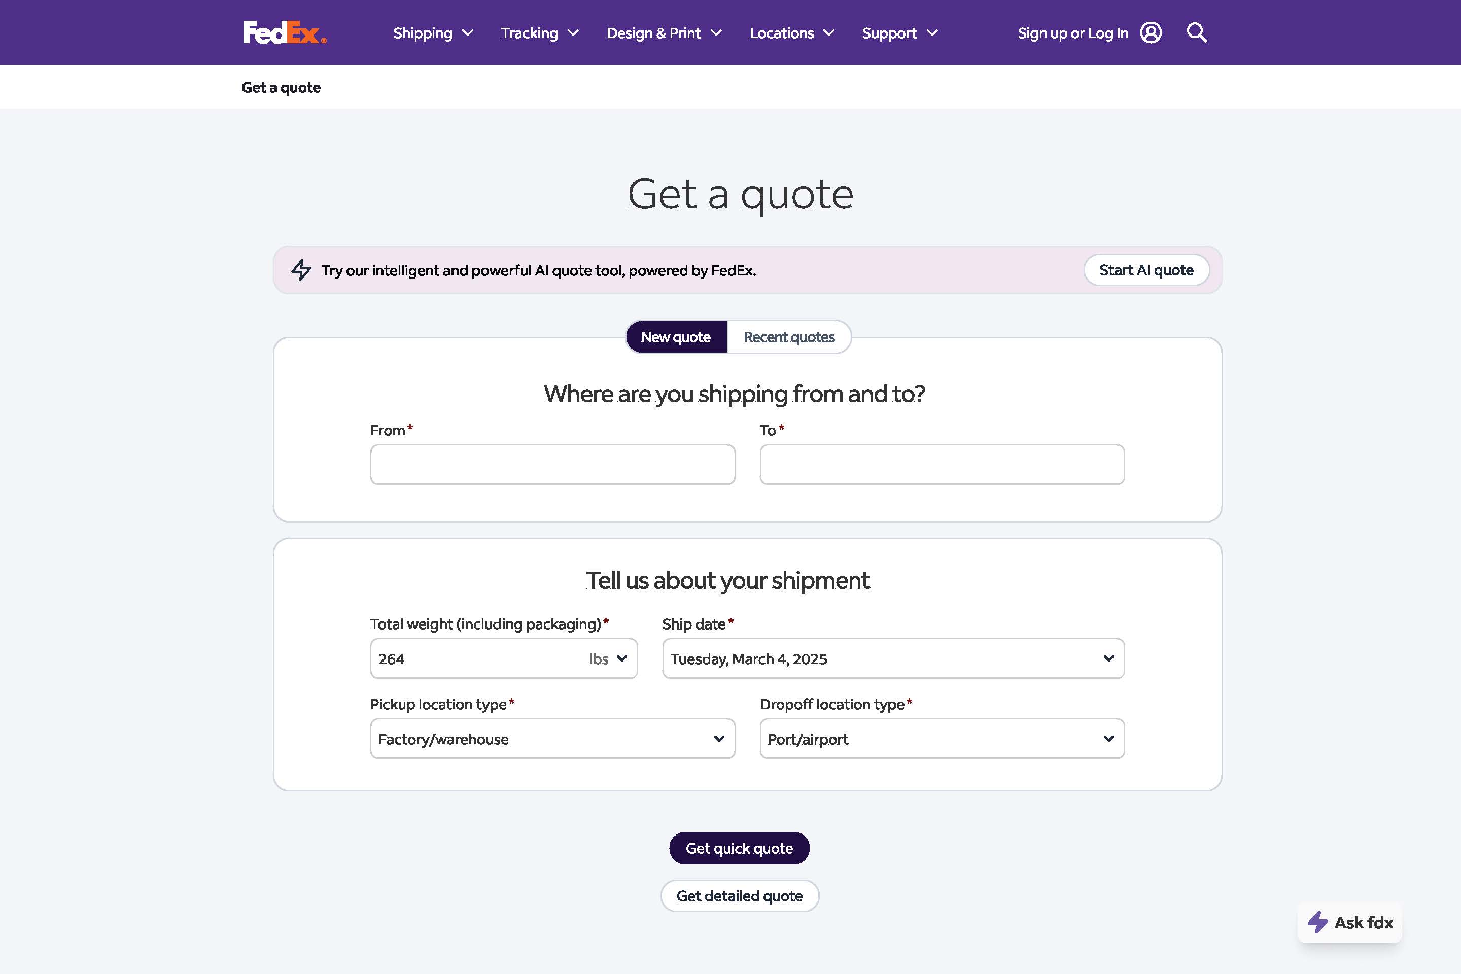Expand the chevron next to Design & Print
This screenshot has height=974, width=1461.
point(716,33)
